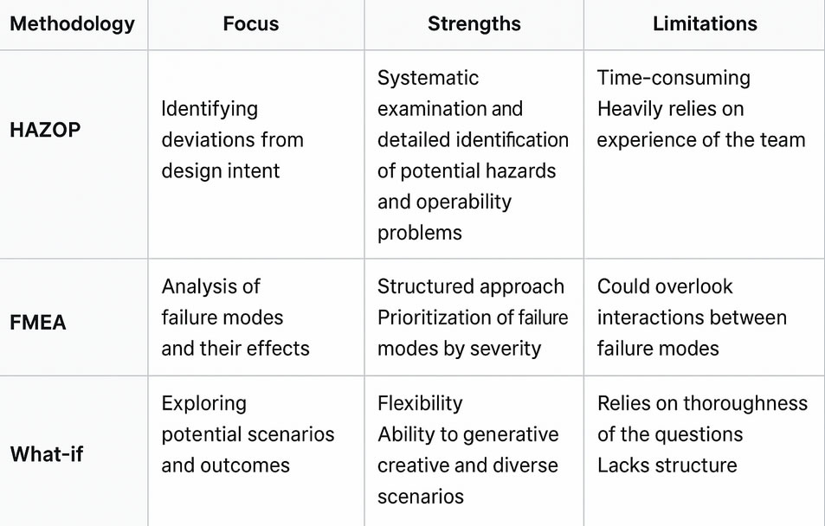
Task: Click the Strengths column header
Action: (x=474, y=23)
